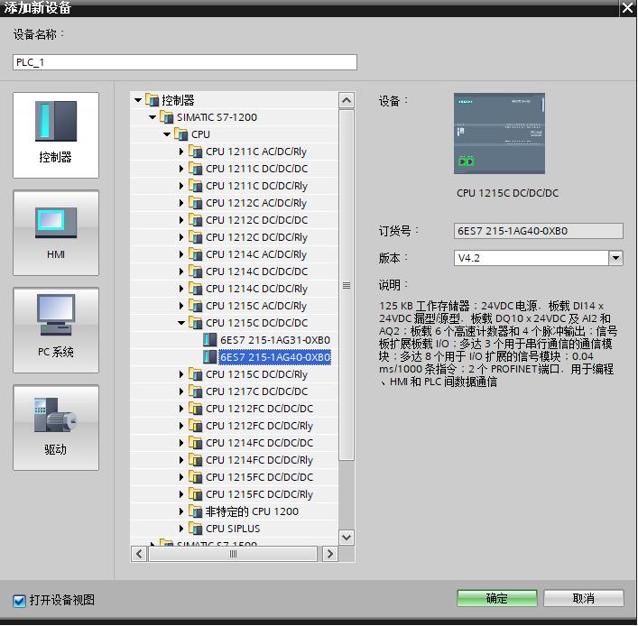The image size is (638, 626).
Task: Click folder icon of the 控制器 root node
Action: 152,100
